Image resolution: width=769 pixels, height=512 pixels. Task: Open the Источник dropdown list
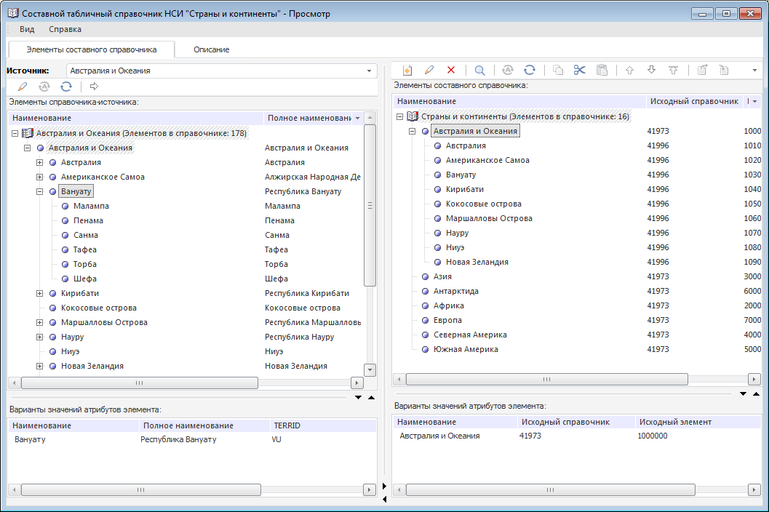(x=369, y=71)
